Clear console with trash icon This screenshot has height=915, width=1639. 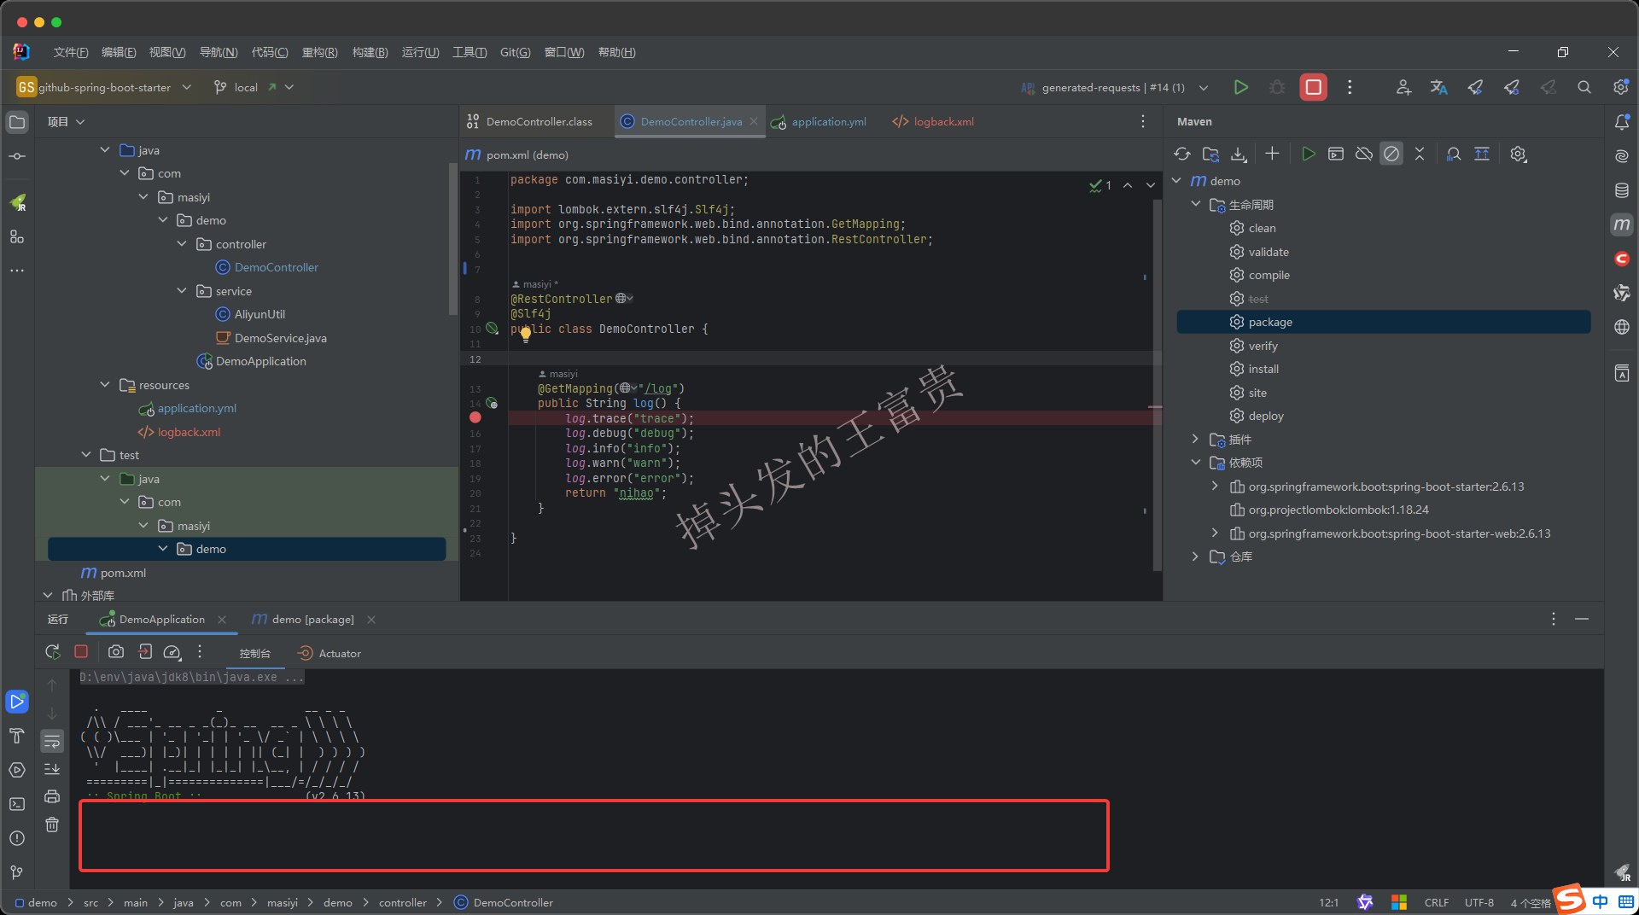point(52,825)
